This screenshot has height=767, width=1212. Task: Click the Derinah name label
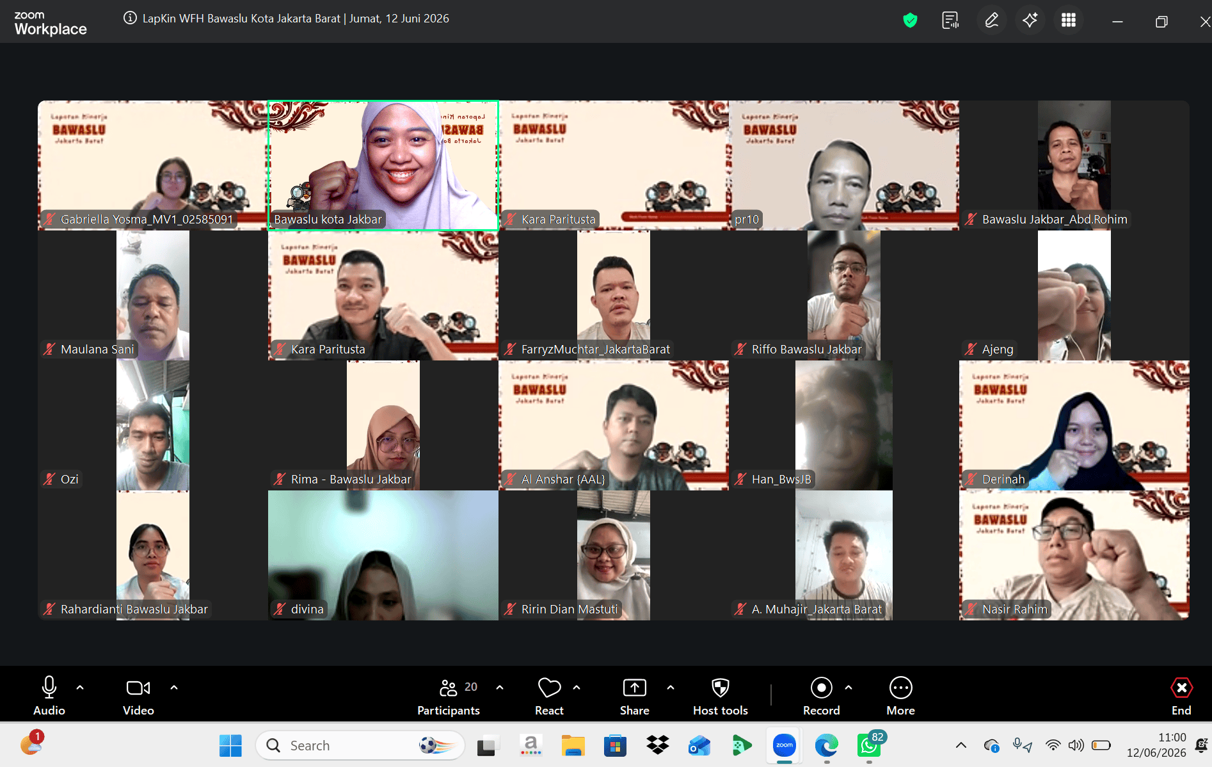(1003, 480)
